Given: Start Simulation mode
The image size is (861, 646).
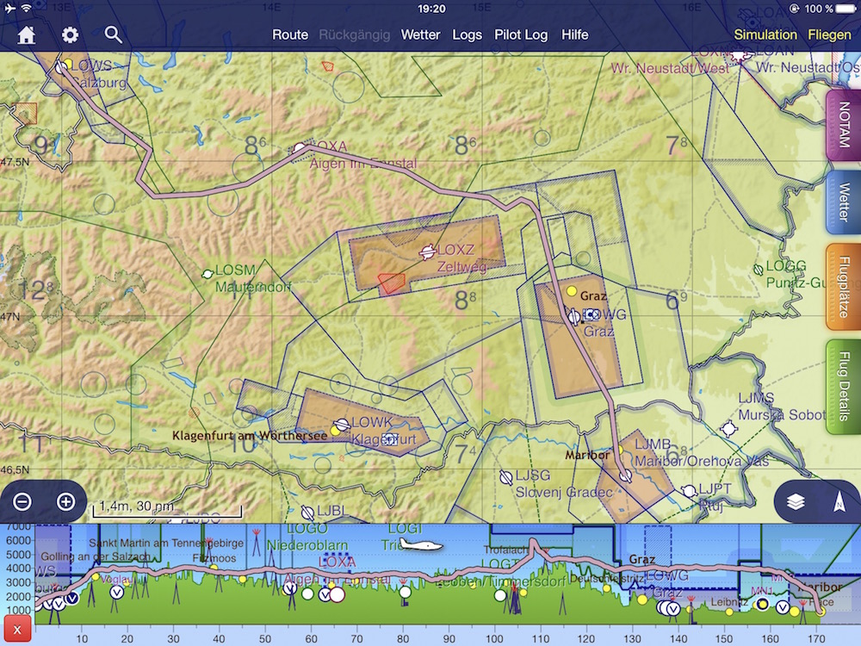Looking at the screenshot, I should [765, 34].
